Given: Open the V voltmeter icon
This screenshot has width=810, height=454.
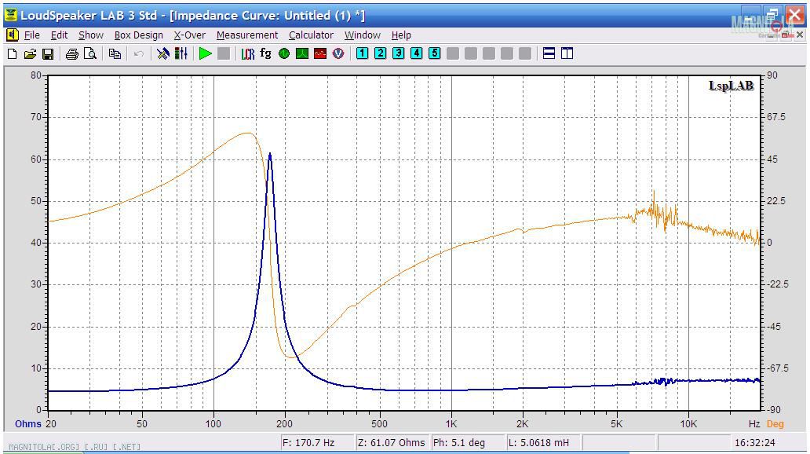Looking at the screenshot, I should [x=338, y=53].
